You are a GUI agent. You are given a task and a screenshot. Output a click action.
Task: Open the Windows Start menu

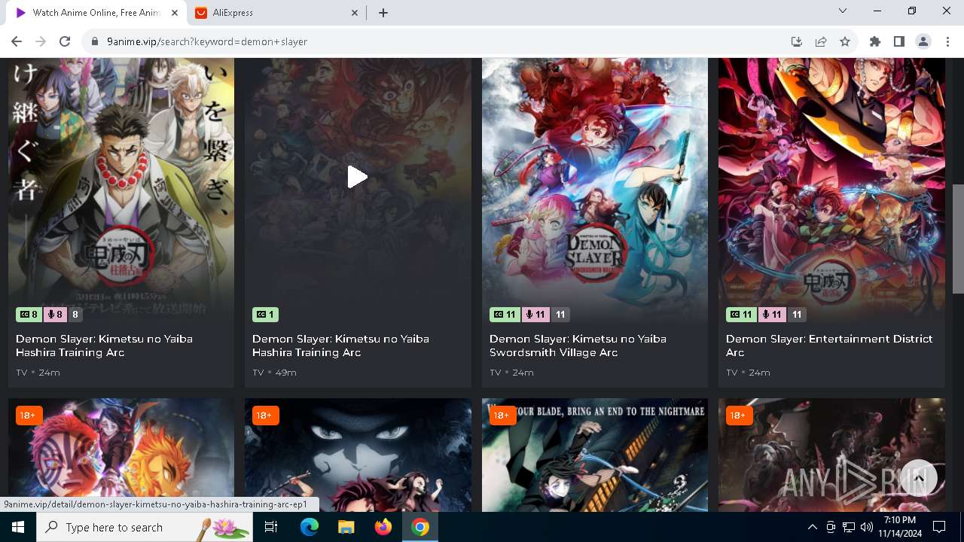point(18,527)
